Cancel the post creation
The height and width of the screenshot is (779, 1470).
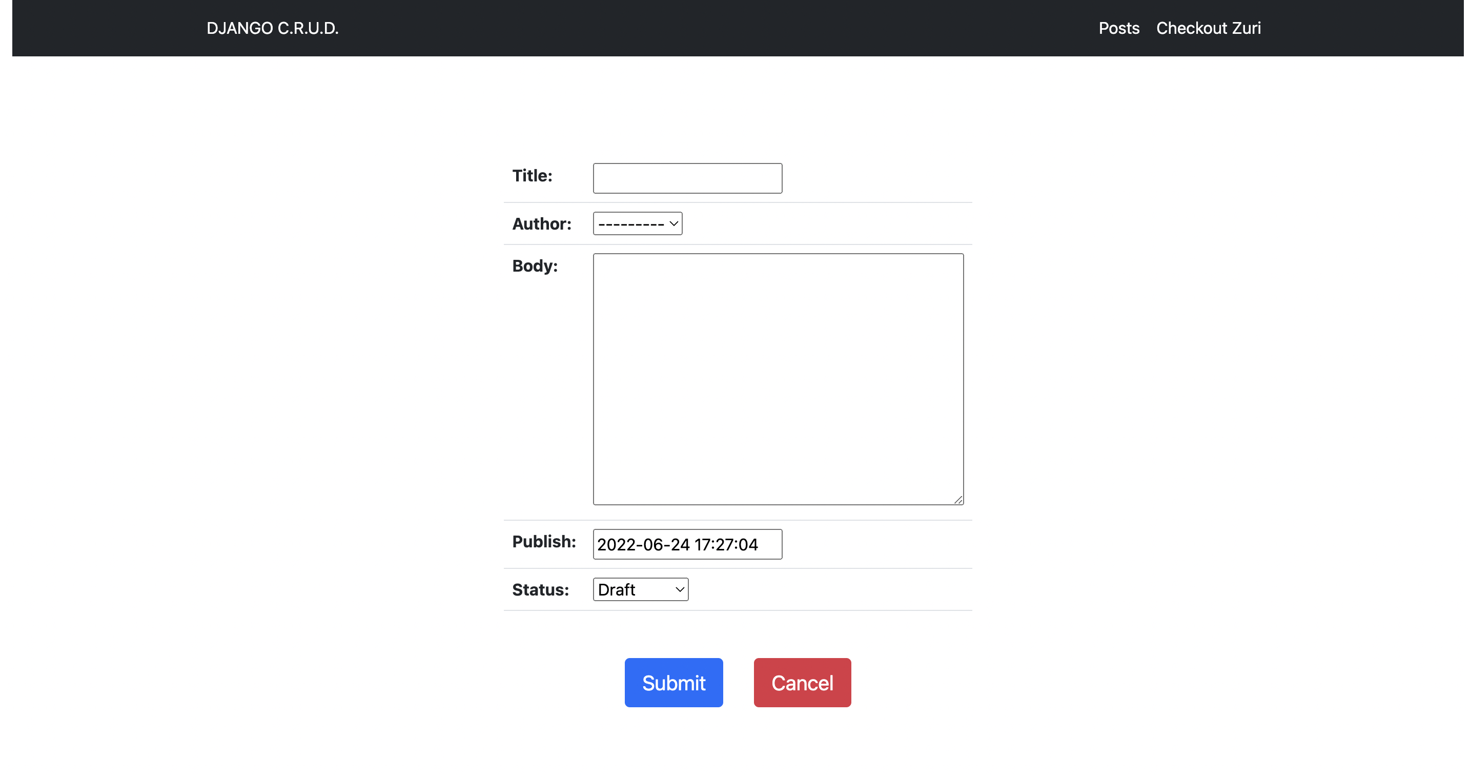pyautogui.click(x=802, y=682)
